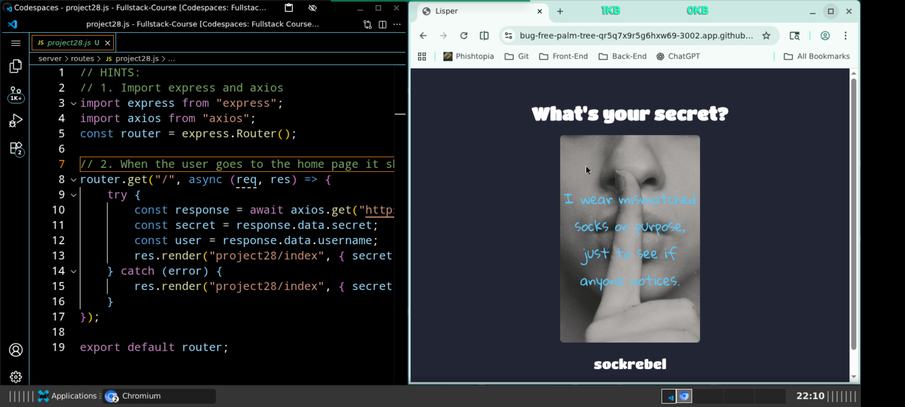Viewport: 905px width, 407px height.
Task: Click the Accounts icon in VS Code sidebar
Action: click(x=16, y=350)
